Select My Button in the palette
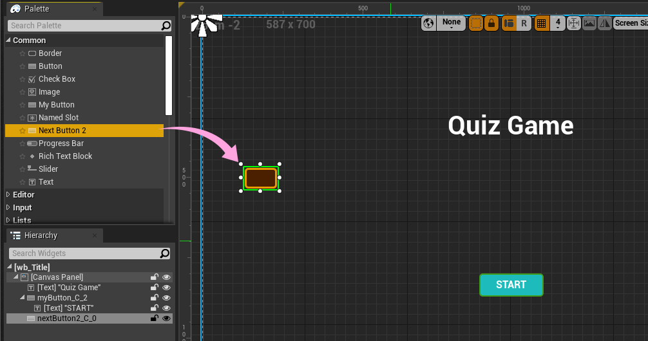The image size is (648, 341). tap(84, 104)
